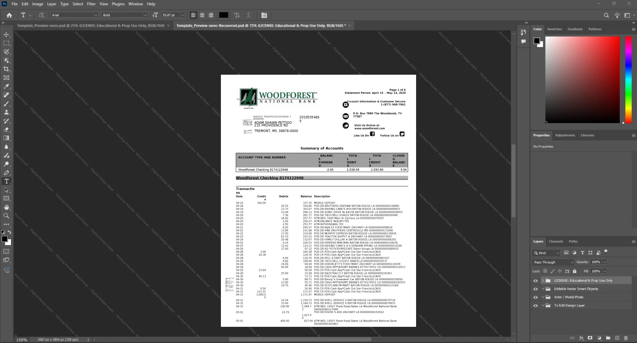Open the Kind filter dropdown
The height and width of the screenshot is (343, 637).
coord(546,253)
